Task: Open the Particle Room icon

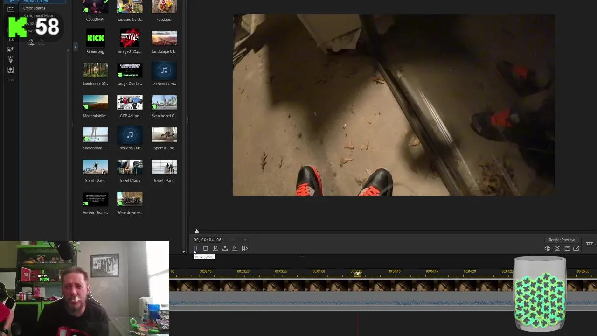Action: [11, 60]
